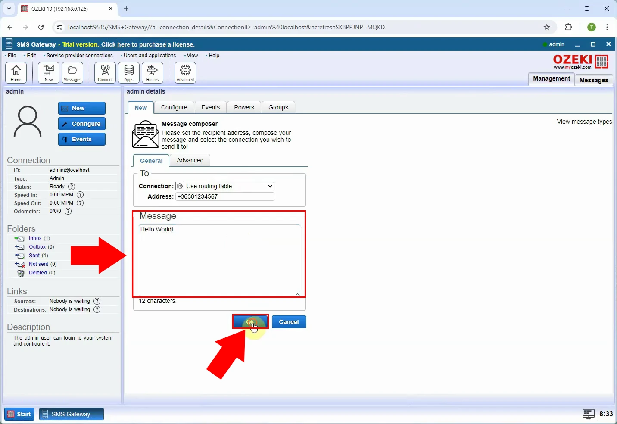Switch to the Advanced composer tab
617x424 pixels.
pos(190,160)
